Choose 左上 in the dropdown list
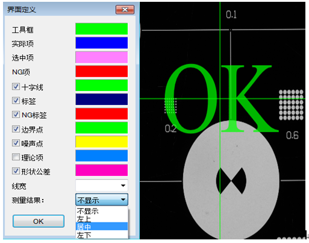309x243 pixels. tap(102, 219)
